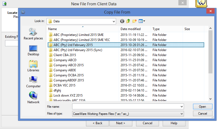Screen dimensions: 217x129
Task: Expand the Files of type dropdown
Action: coord(182,114)
